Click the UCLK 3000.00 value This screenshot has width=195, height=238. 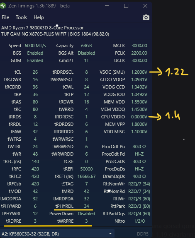139,60
